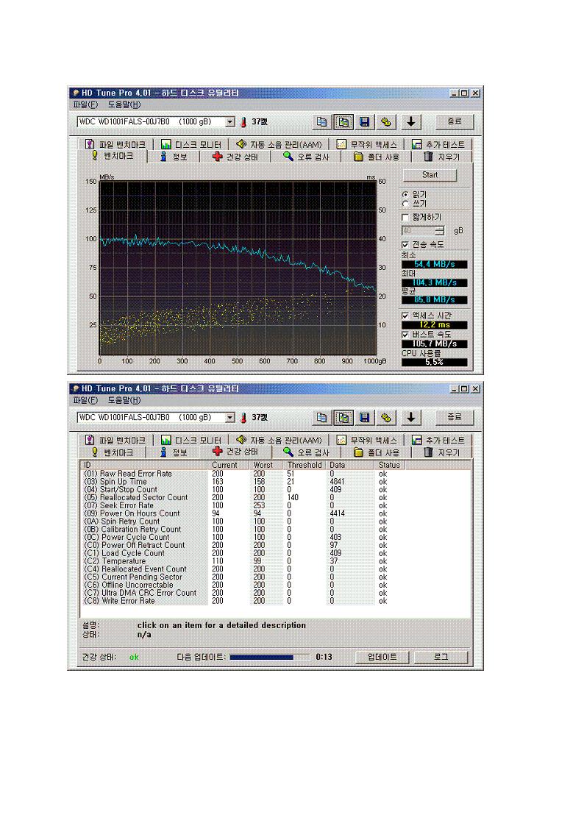Image resolution: width=584 pixels, height=826 pixels.
Task: Click down-arrow tray icon in bottom window
Action: (x=410, y=418)
